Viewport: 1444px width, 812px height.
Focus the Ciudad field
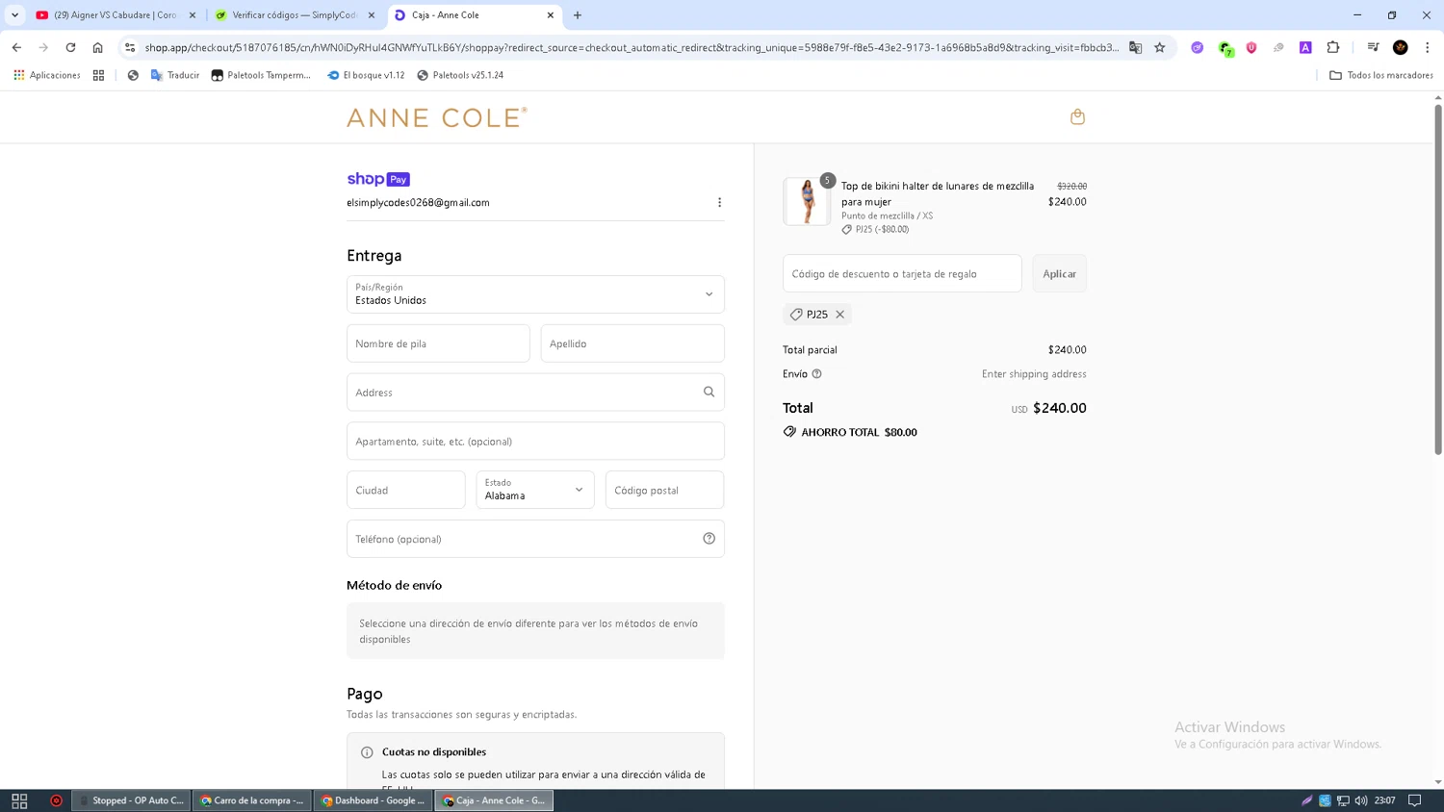coord(406,490)
